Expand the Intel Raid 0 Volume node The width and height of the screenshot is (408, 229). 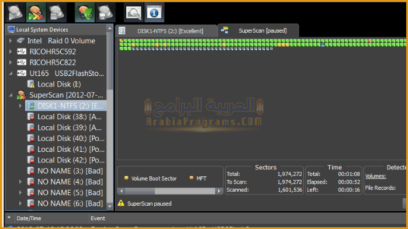(11, 40)
